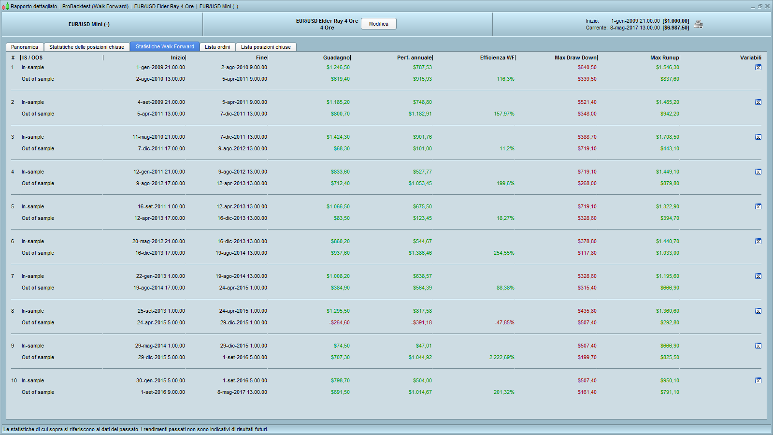Screen dimensions: 773x435
Task: Open variables icon for walk-forward row 2
Action: (x=758, y=102)
